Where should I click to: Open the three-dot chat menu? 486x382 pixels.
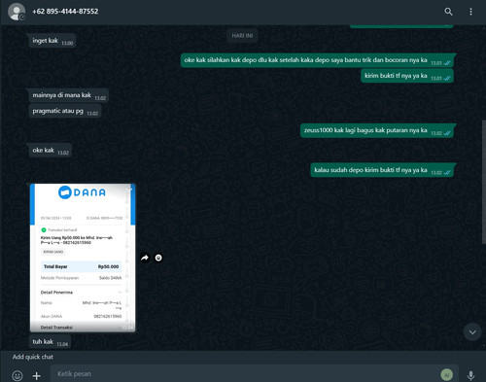[470, 12]
